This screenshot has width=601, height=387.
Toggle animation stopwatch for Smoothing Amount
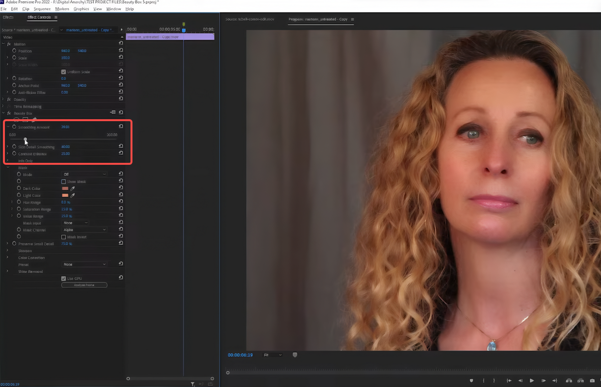[x=14, y=127]
